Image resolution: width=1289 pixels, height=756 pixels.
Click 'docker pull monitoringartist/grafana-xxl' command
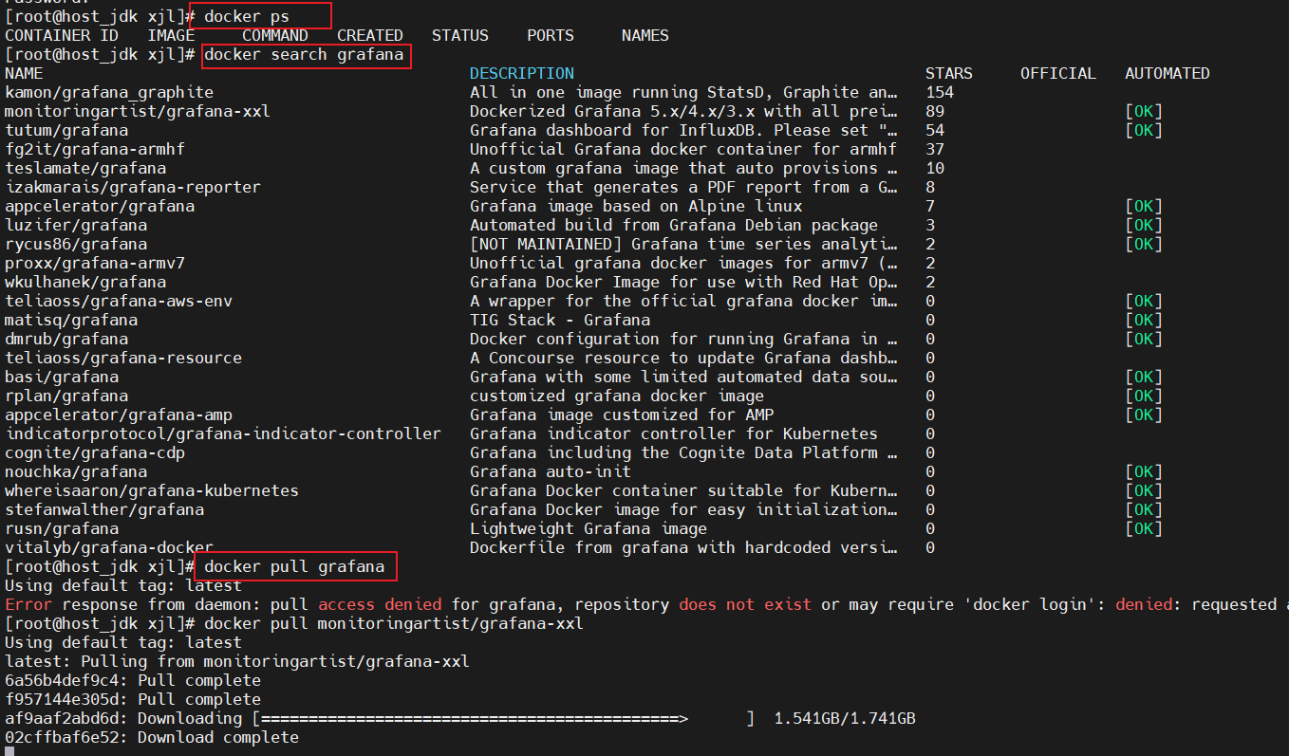394,623
